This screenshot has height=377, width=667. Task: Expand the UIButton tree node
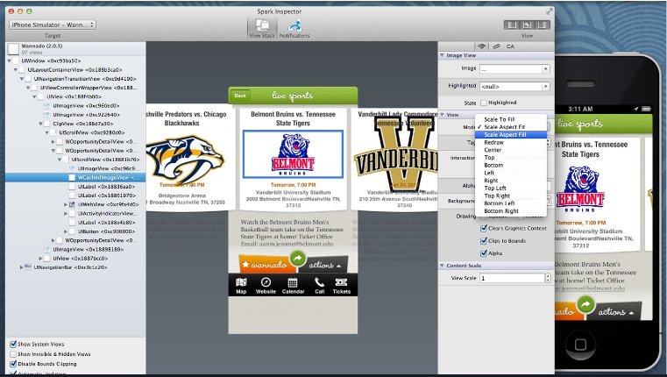(x=66, y=231)
